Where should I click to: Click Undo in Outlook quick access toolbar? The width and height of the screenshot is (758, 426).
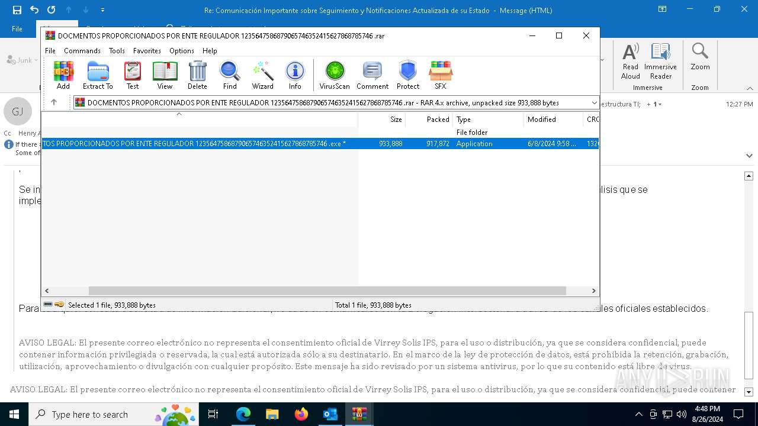[x=34, y=10]
